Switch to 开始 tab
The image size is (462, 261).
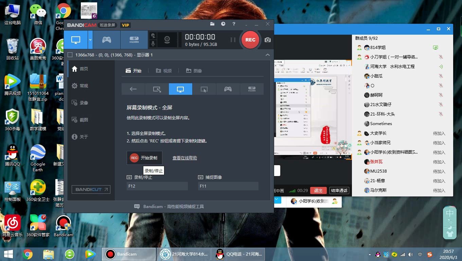[x=134, y=71]
